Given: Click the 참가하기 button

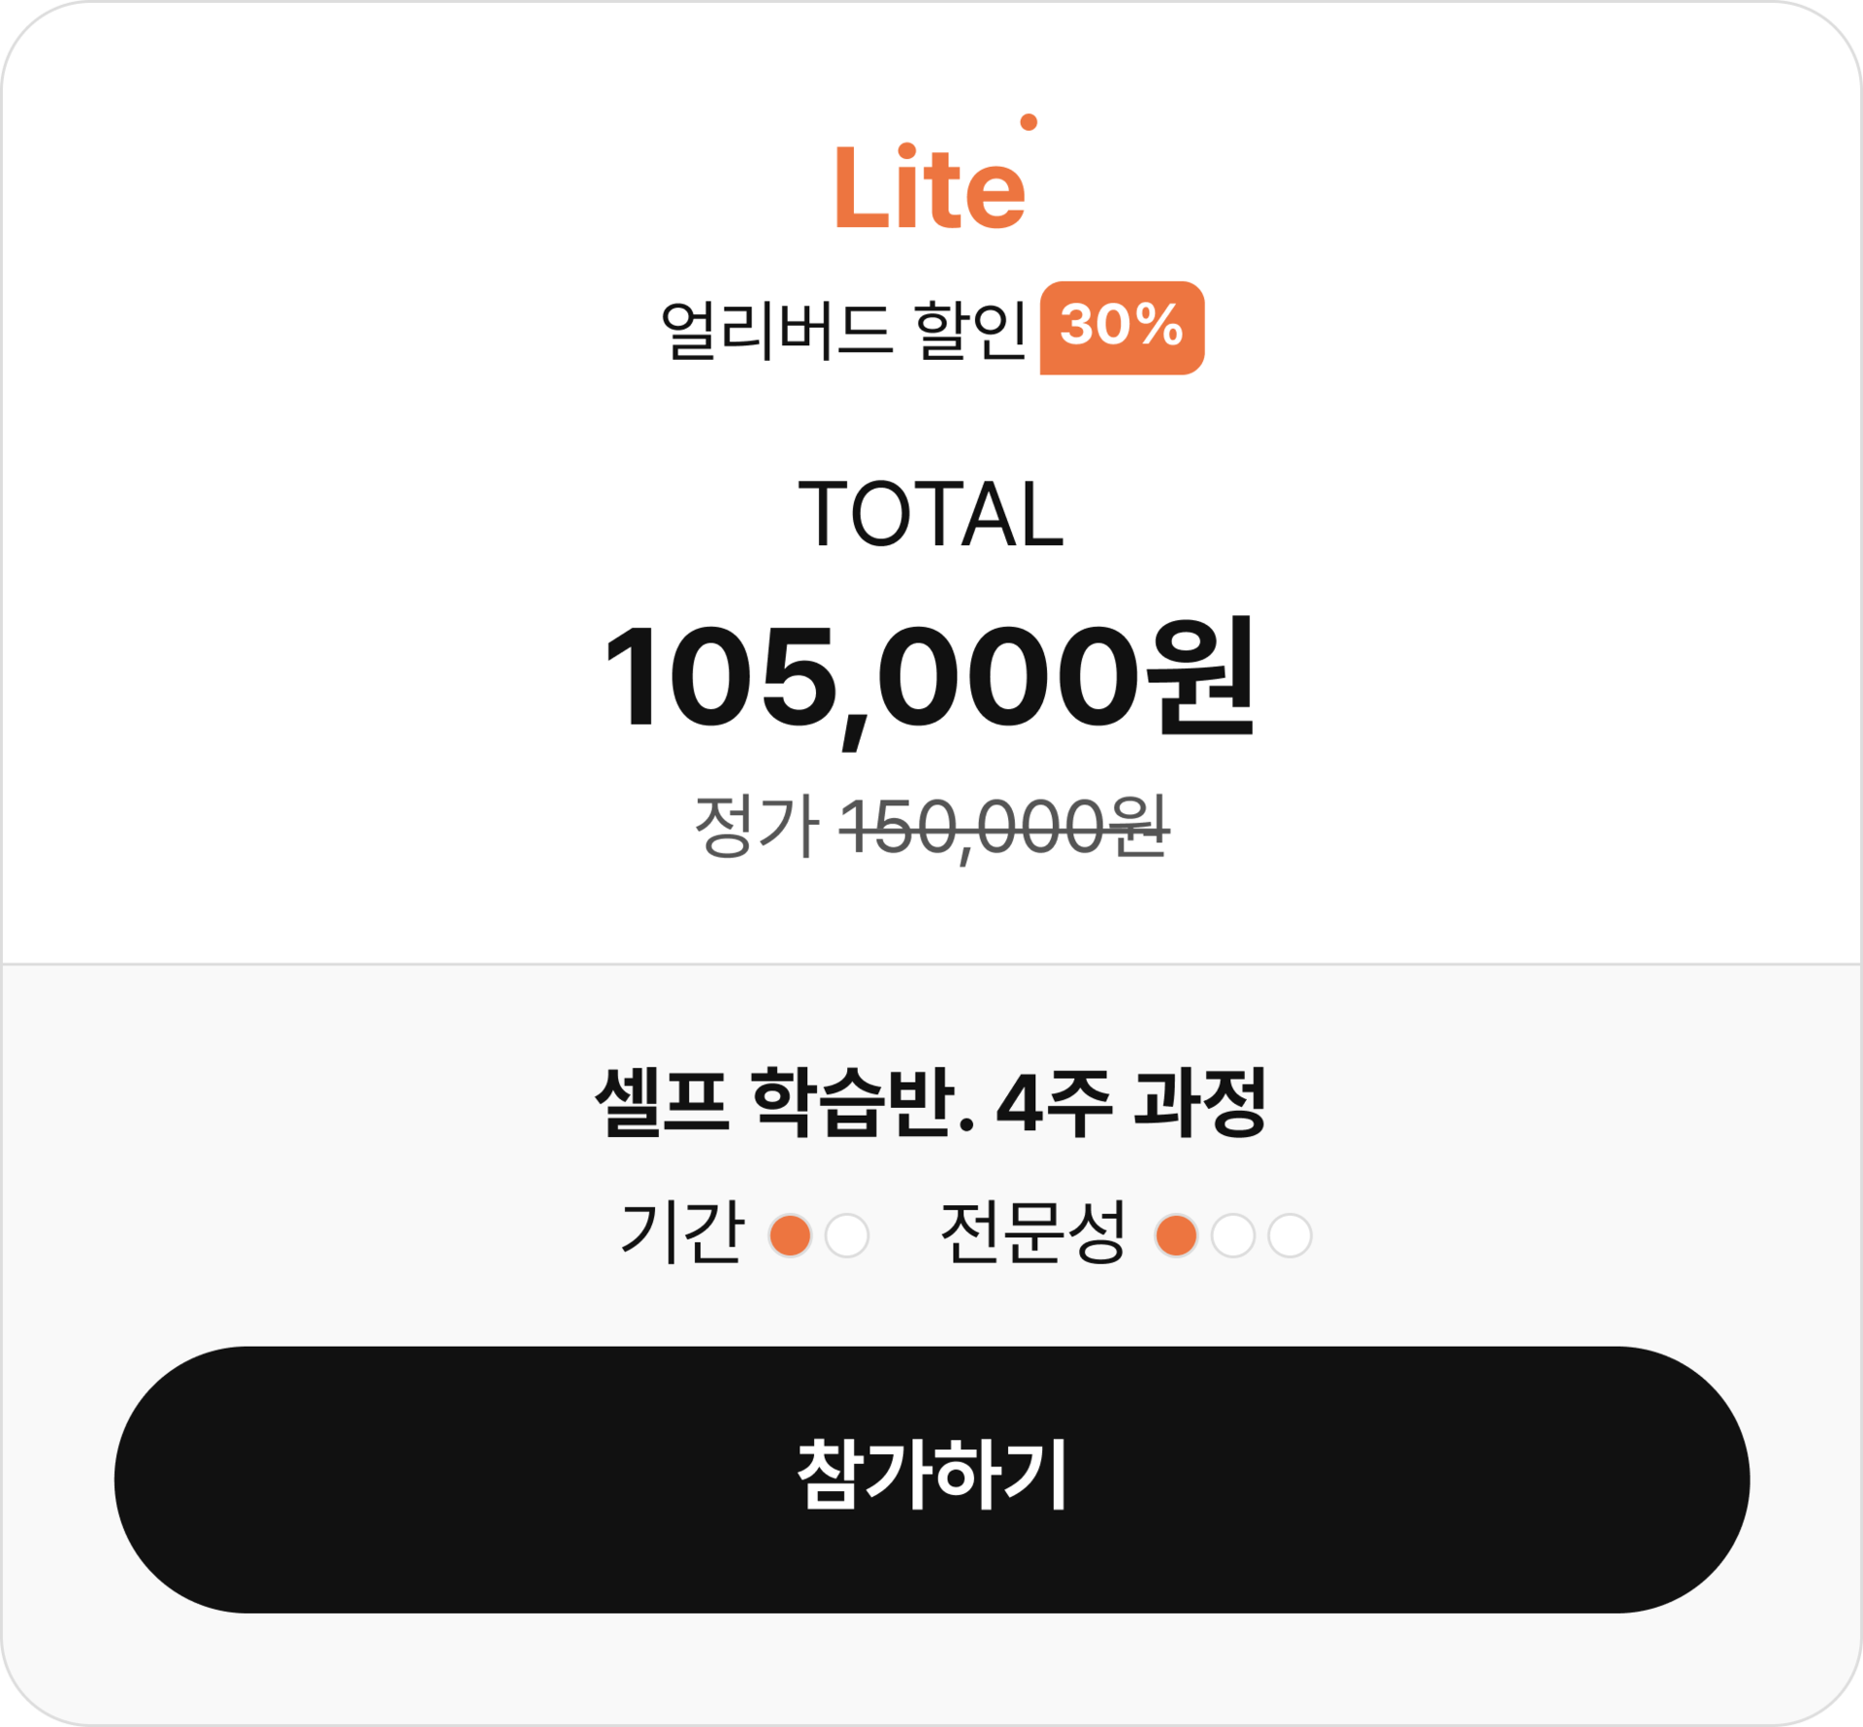Looking at the screenshot, I should point(931,1480).
